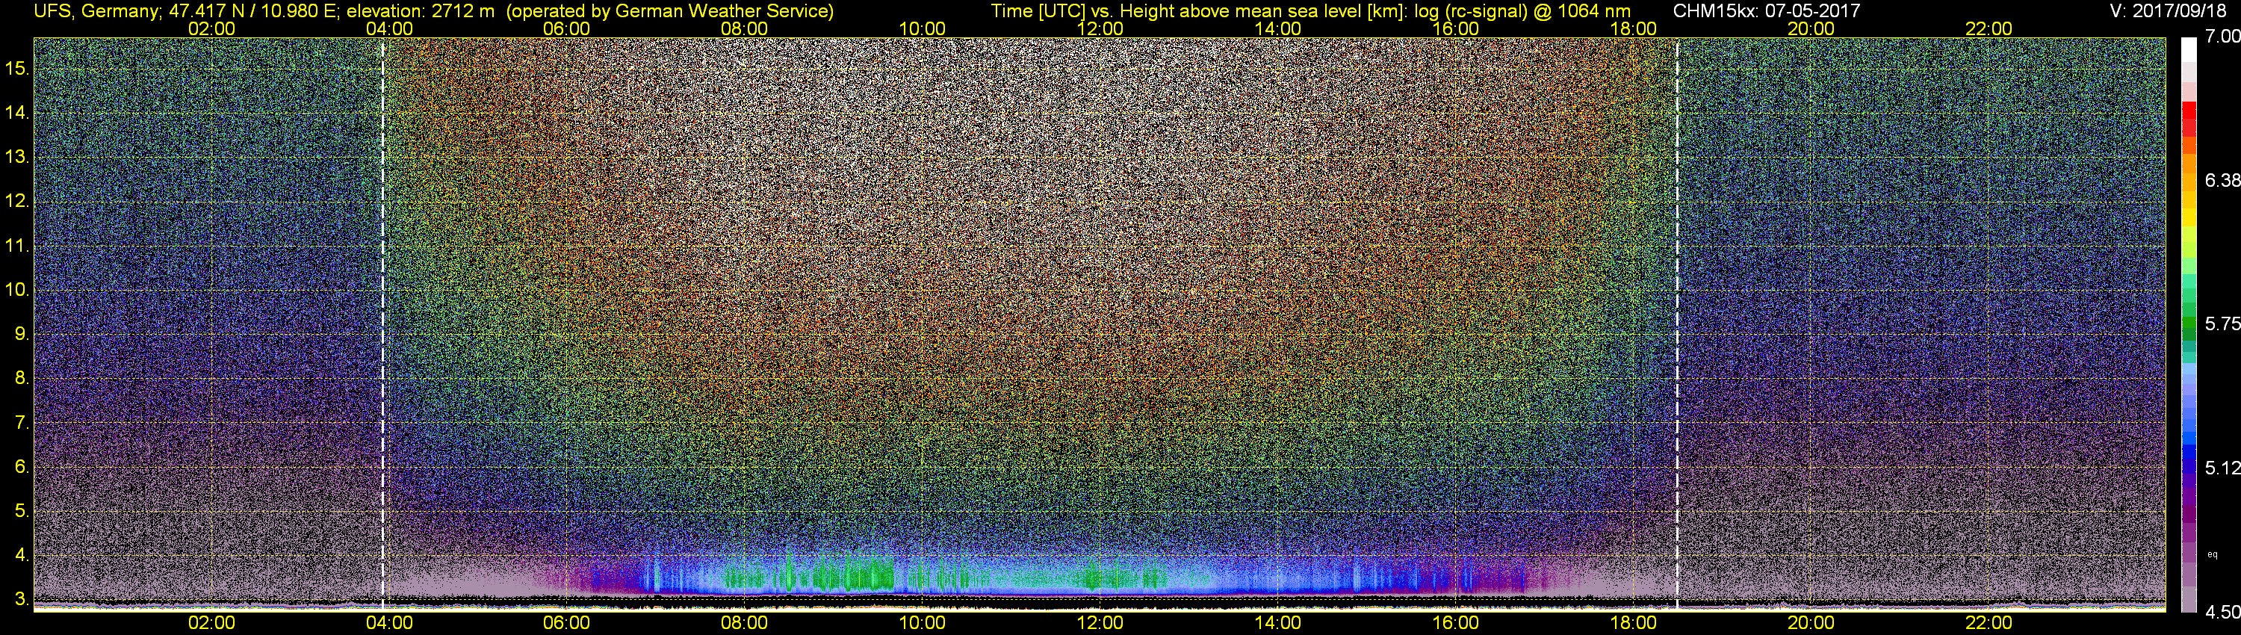Click the 12:00 label on the bottom time axis
Screen dimensions: 2241x635
(1100, 623)
